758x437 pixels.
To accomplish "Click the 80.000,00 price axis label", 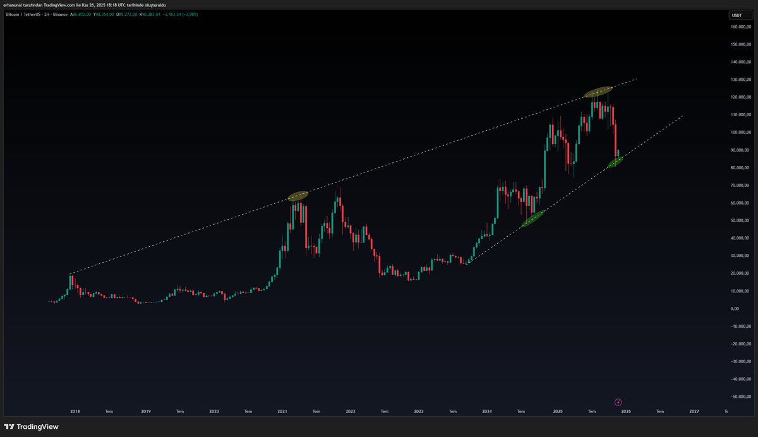I will [x=741, y=168].
